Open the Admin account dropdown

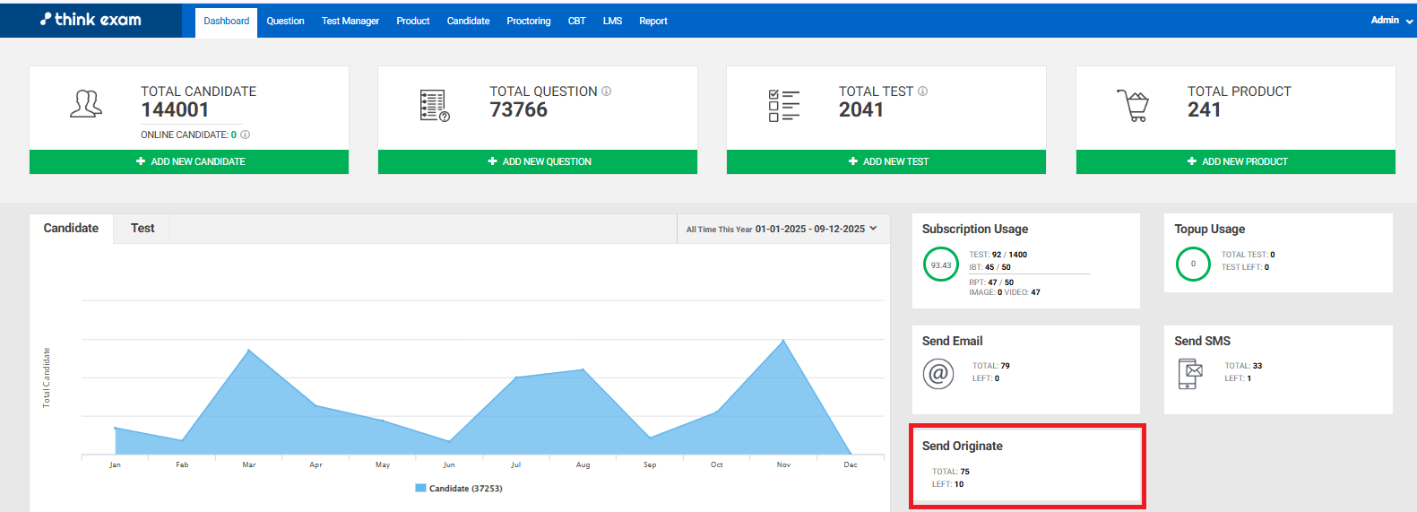[x=1391, y=21]
